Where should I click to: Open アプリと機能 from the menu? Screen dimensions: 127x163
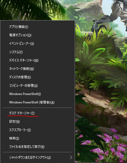point(38,27)
